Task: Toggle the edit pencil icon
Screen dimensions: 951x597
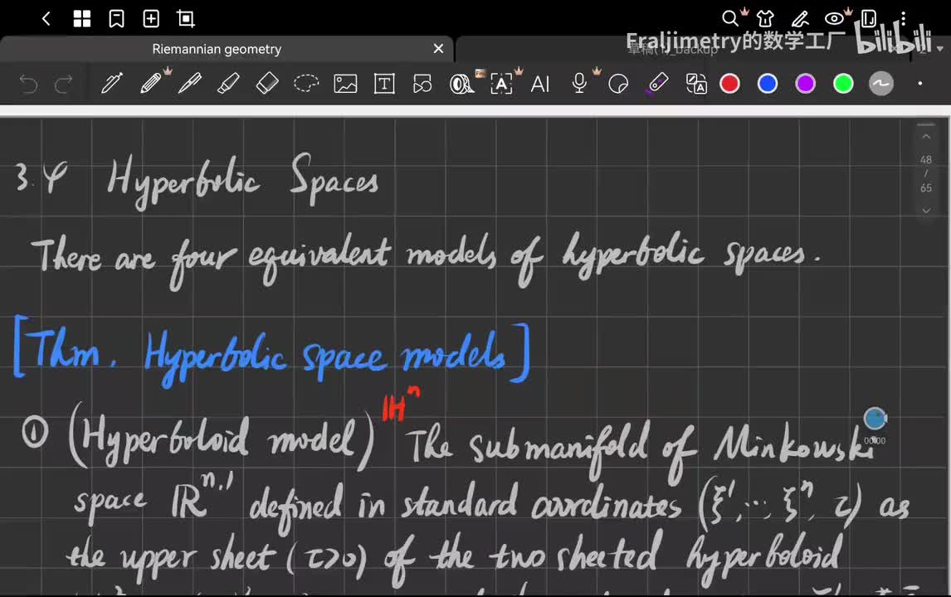Action: click(801, 19)
